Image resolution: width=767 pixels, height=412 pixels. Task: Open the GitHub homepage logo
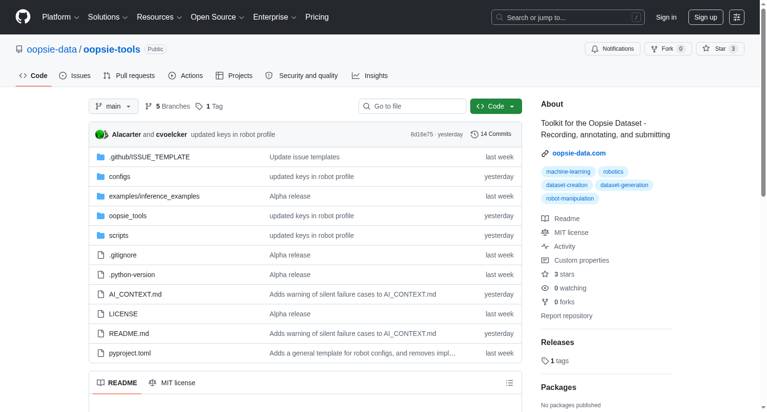(23, 17)
